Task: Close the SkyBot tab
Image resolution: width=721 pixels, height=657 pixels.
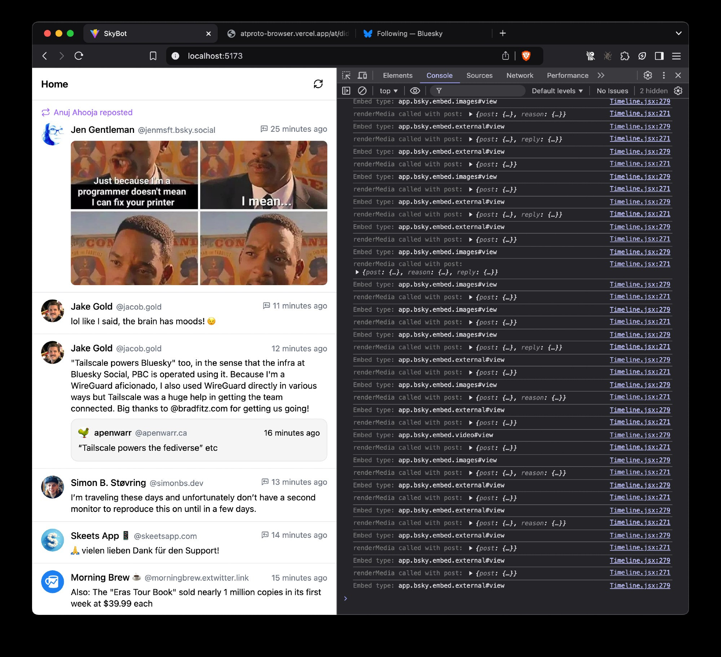Action: coord(208,33)
